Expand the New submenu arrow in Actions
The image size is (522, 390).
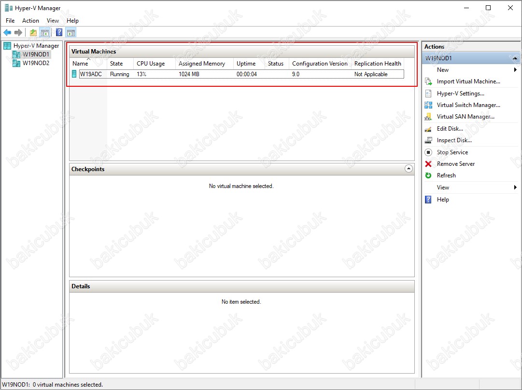click(x=515, y=70)
